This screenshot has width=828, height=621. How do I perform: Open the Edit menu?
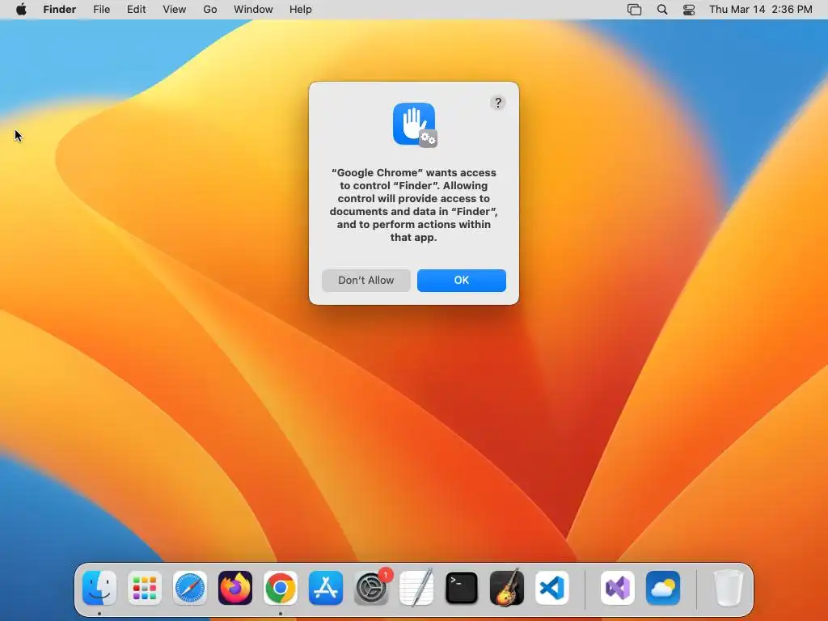136,10
